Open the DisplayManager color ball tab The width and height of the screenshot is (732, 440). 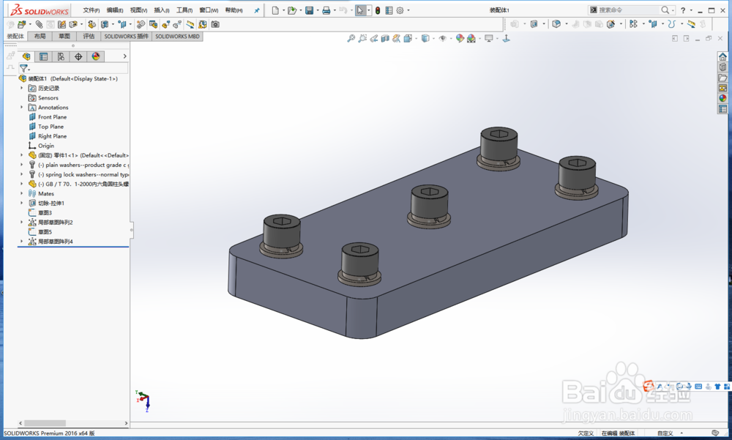click(96, 56)
